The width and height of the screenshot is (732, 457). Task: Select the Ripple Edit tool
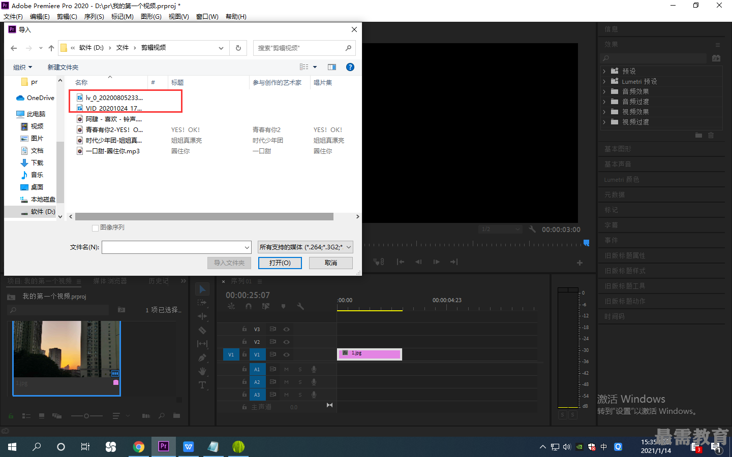click(202, 316)
